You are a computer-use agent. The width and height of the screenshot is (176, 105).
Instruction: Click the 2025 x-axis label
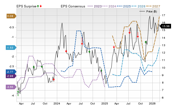click(x=105, y=103)
